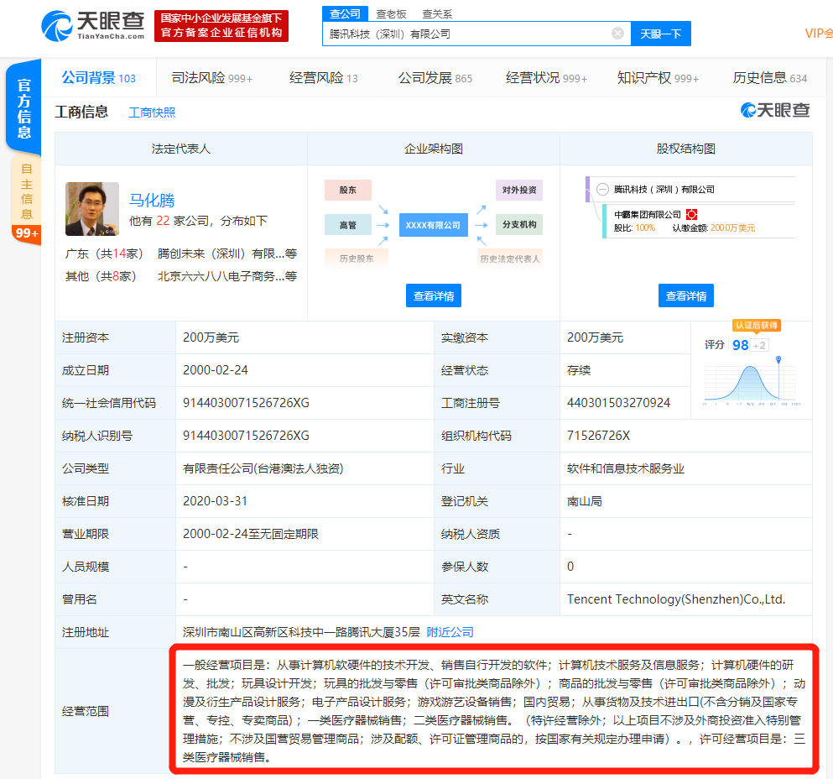Click the 对外投资 node in diagram
Viewport: 833px width, 779px height.
click(519, 190)
